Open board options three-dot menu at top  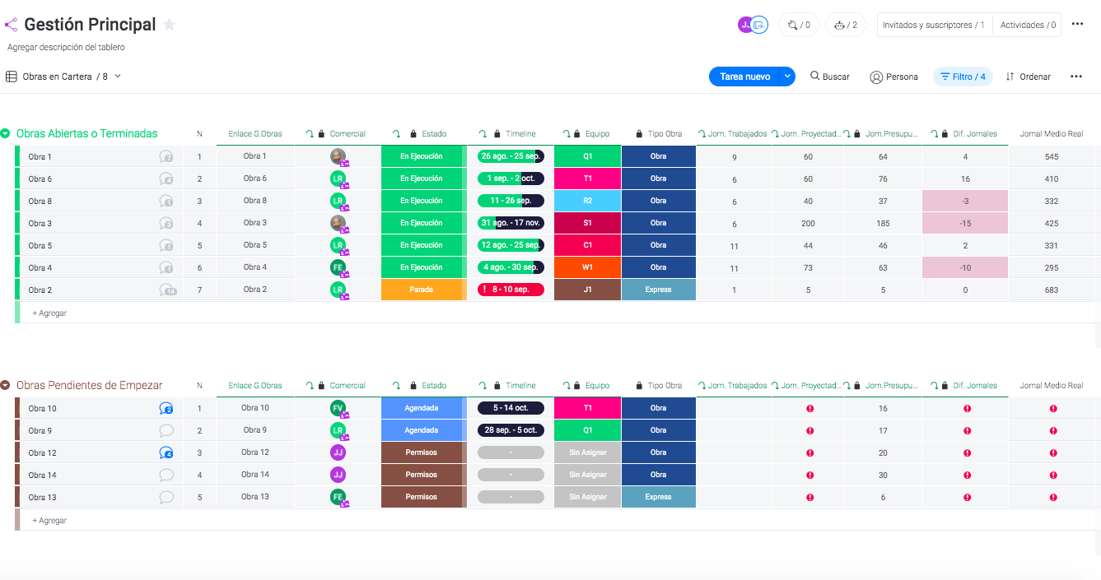[1077, 25]
